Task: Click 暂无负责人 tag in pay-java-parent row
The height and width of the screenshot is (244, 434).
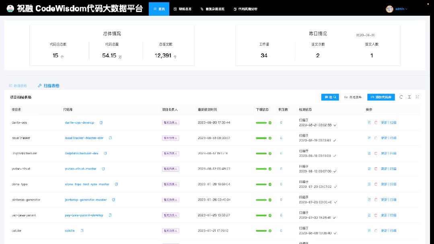Action: [171, 215]
